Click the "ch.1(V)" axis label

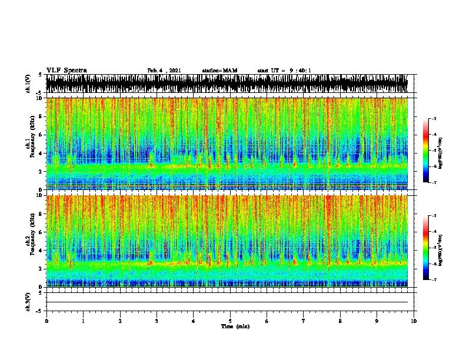(28, 84)
